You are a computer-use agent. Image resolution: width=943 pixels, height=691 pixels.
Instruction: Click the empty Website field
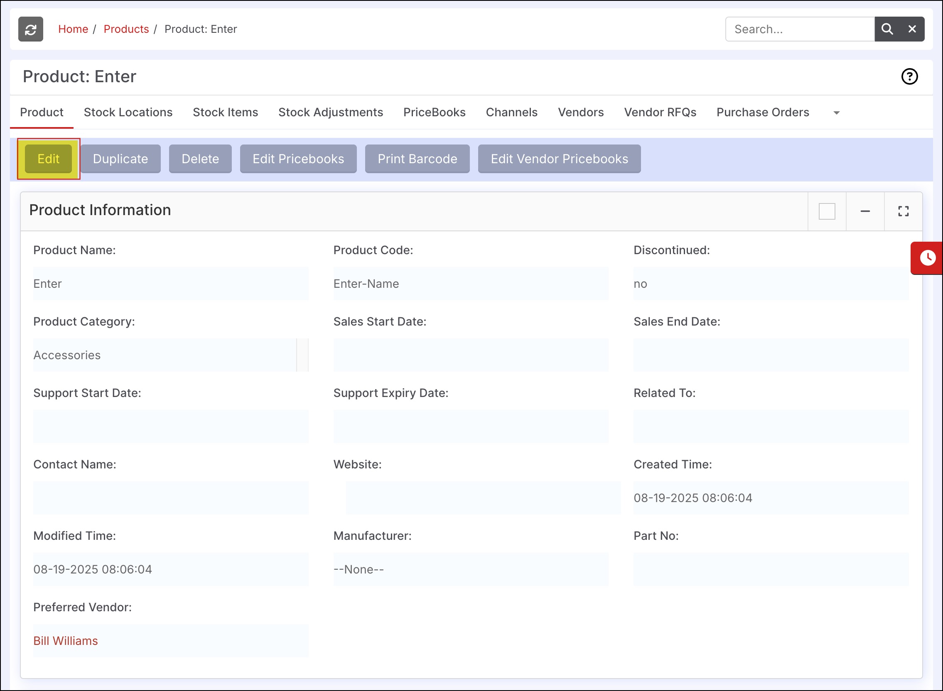[483, 498]
